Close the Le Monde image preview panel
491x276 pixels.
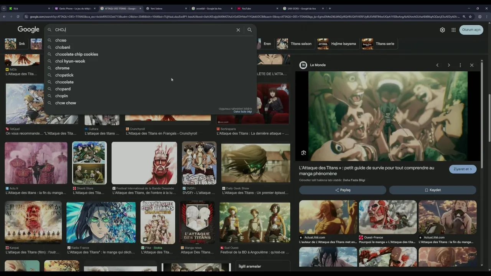472,65
